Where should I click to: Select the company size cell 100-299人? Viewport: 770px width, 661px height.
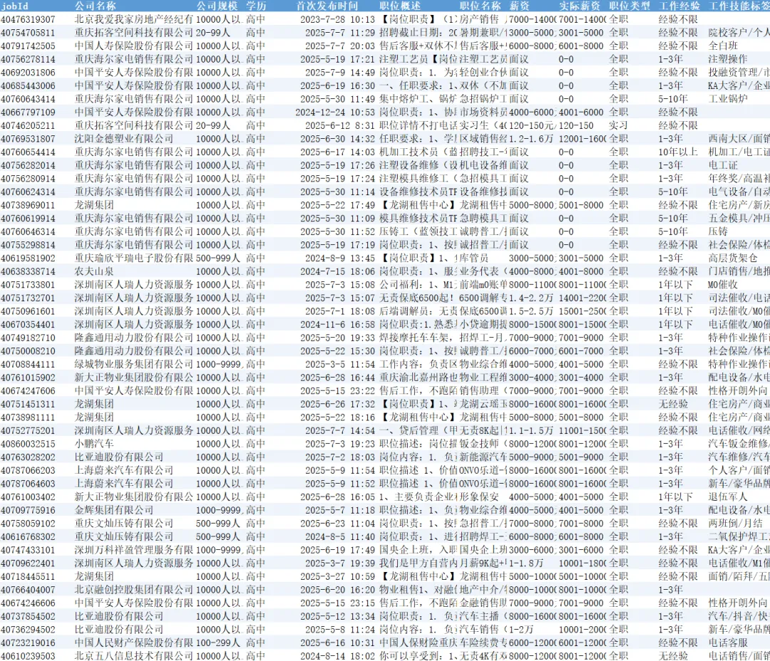[218, 642]
